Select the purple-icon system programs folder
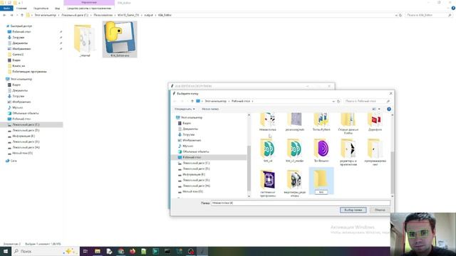The height and width of the screenshot is (256, 456). click(x=268, y=183)
